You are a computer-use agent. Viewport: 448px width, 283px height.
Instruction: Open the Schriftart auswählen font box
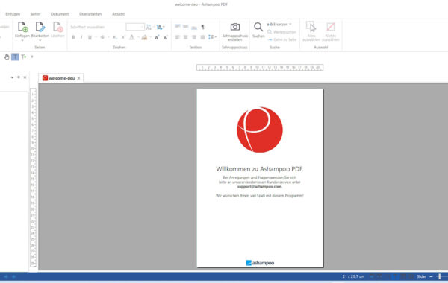coord(96,27)
